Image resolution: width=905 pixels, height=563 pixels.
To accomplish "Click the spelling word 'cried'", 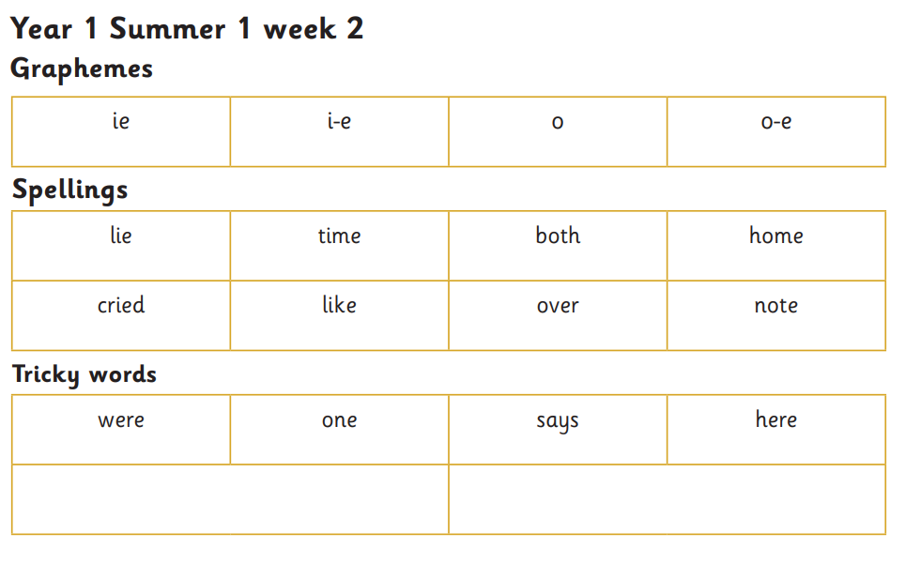I will tap(121, 305).
